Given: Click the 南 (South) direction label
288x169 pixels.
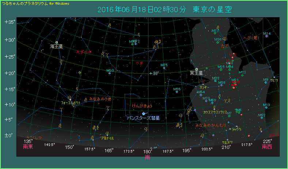Looking at the screenshot, I should click(x=147, y=157).
